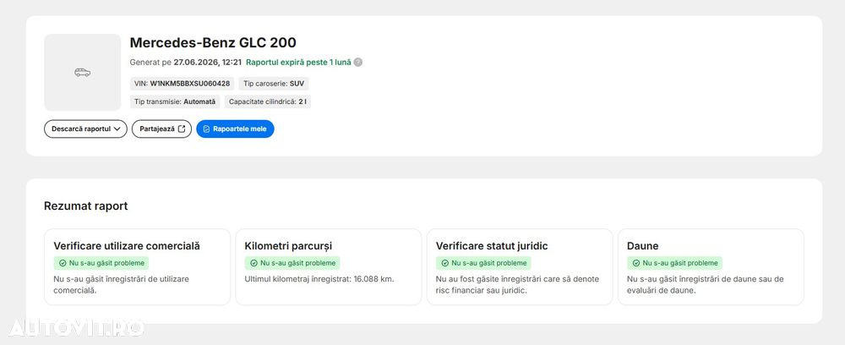Select the Tip caroserie SUV tag
Screen dimensions: 845x345
coord(274,84)
